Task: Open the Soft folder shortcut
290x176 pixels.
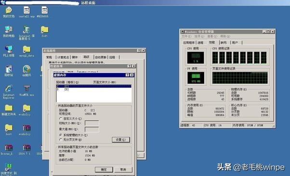Action: point(44,30)
